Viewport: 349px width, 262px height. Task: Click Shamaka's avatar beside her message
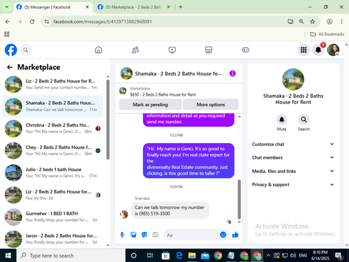click(x=124, y=214)
